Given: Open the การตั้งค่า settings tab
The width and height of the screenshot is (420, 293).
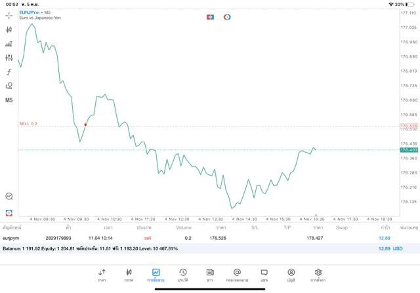Looking at the screenshot, I should coord(318,275).
